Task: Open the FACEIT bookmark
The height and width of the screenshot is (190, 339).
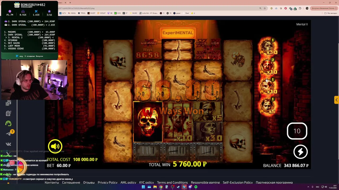Action: click(92, 13)
